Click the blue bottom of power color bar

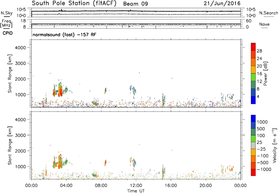(x=253, y=100)
